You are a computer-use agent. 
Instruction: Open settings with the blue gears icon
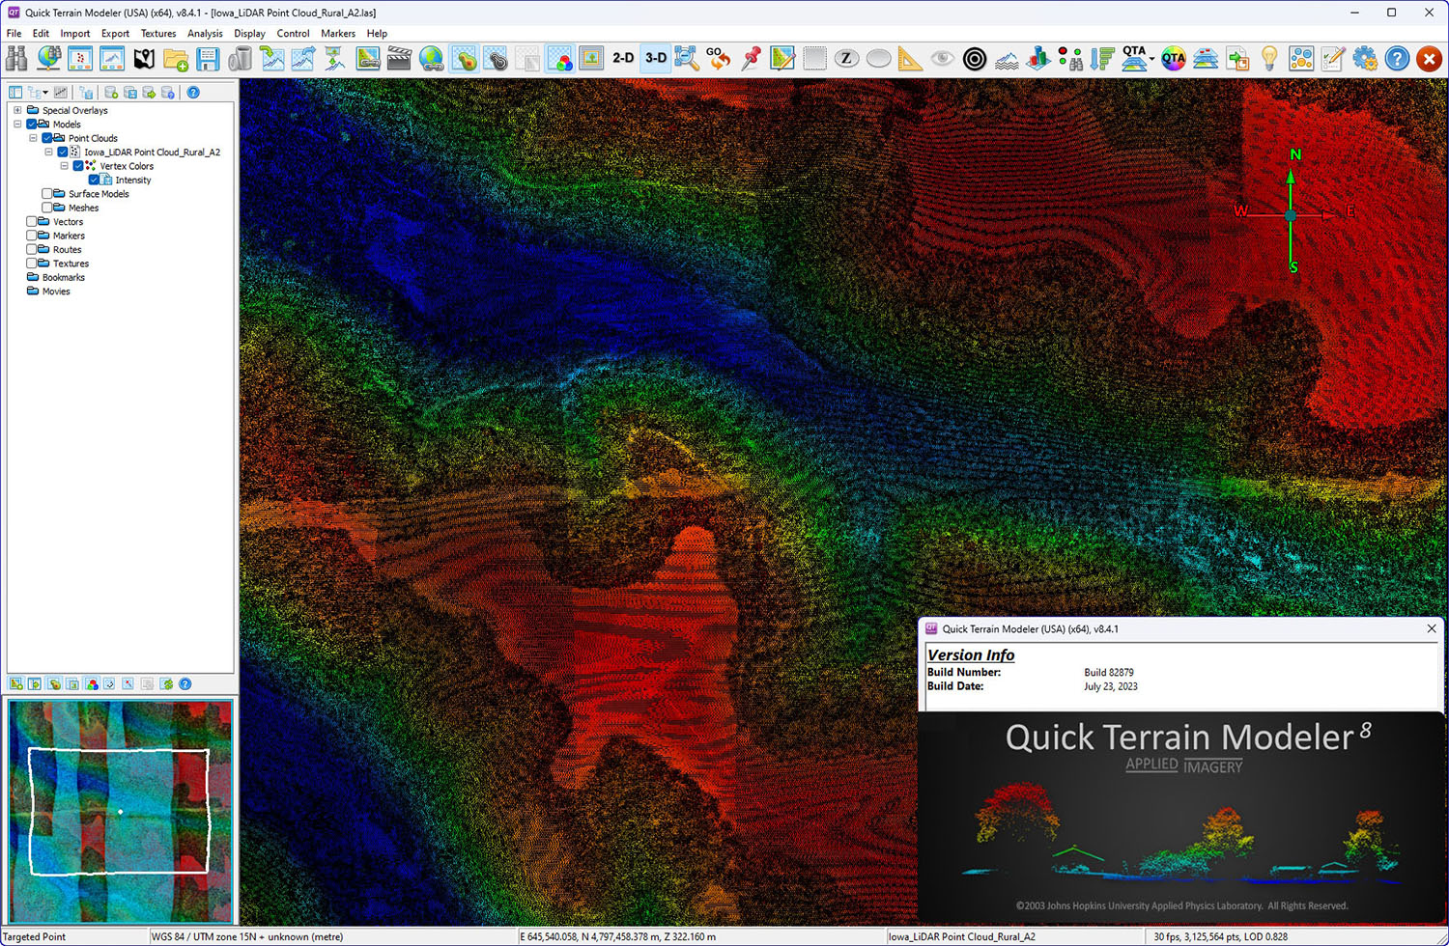[x=1365, y=59]
